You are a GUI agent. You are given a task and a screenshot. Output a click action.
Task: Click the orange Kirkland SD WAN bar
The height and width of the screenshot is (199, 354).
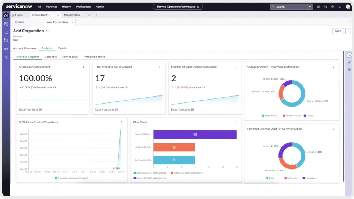(174, 147)
